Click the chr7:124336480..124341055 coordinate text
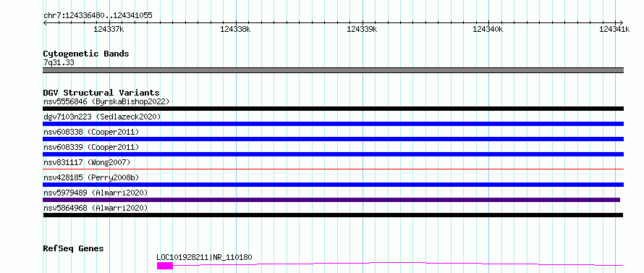 (x=98, y=16)
